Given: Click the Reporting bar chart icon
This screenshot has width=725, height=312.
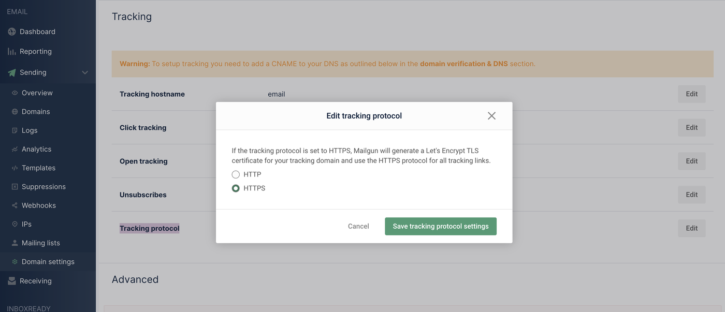Looking at the screenshot, I should pos(12,52).
